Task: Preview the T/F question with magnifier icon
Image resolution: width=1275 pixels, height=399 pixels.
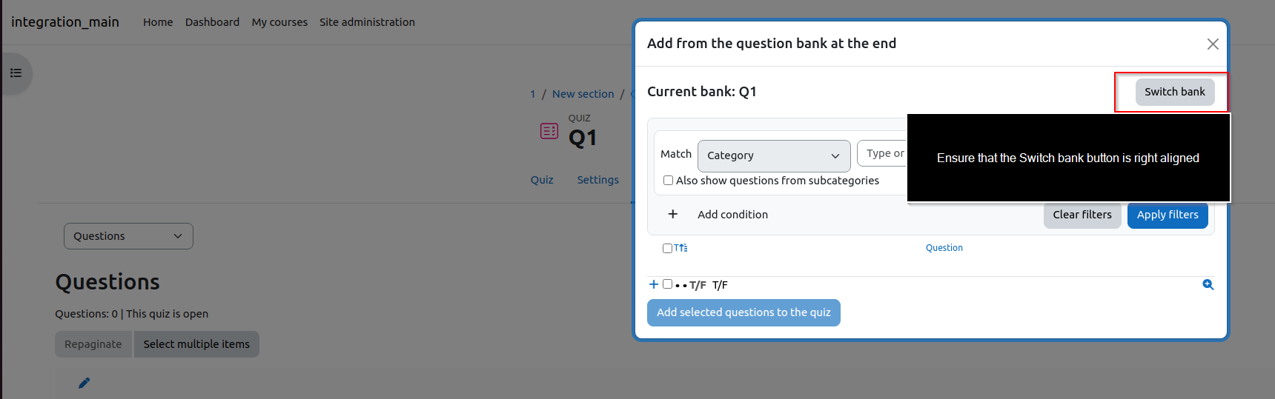Action: (x=1208, y=284)
